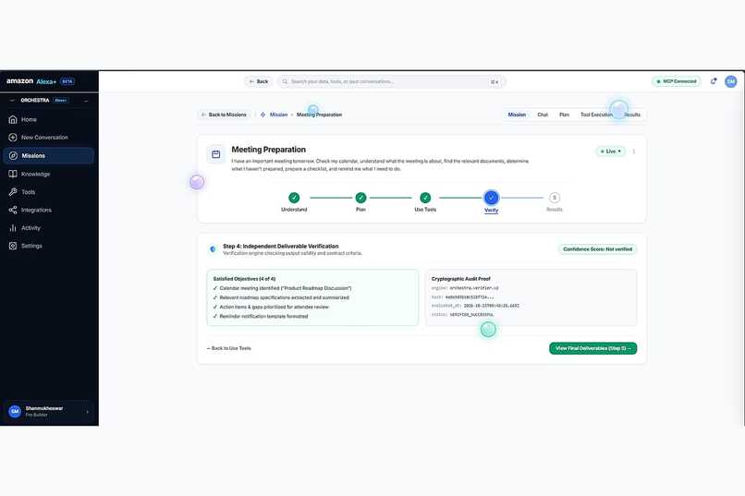
Task: Open the notifications bell icon
Action: pyautogui.click(x=714, y=81)
